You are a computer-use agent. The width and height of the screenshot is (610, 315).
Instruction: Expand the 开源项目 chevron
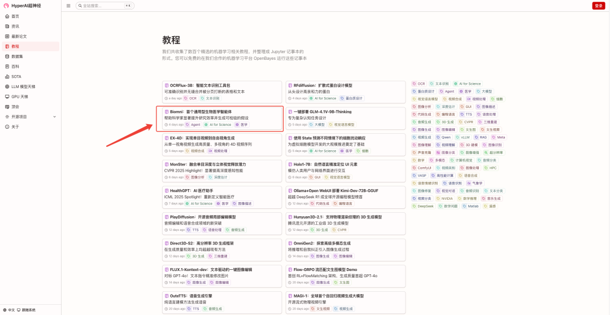point(54,117)
